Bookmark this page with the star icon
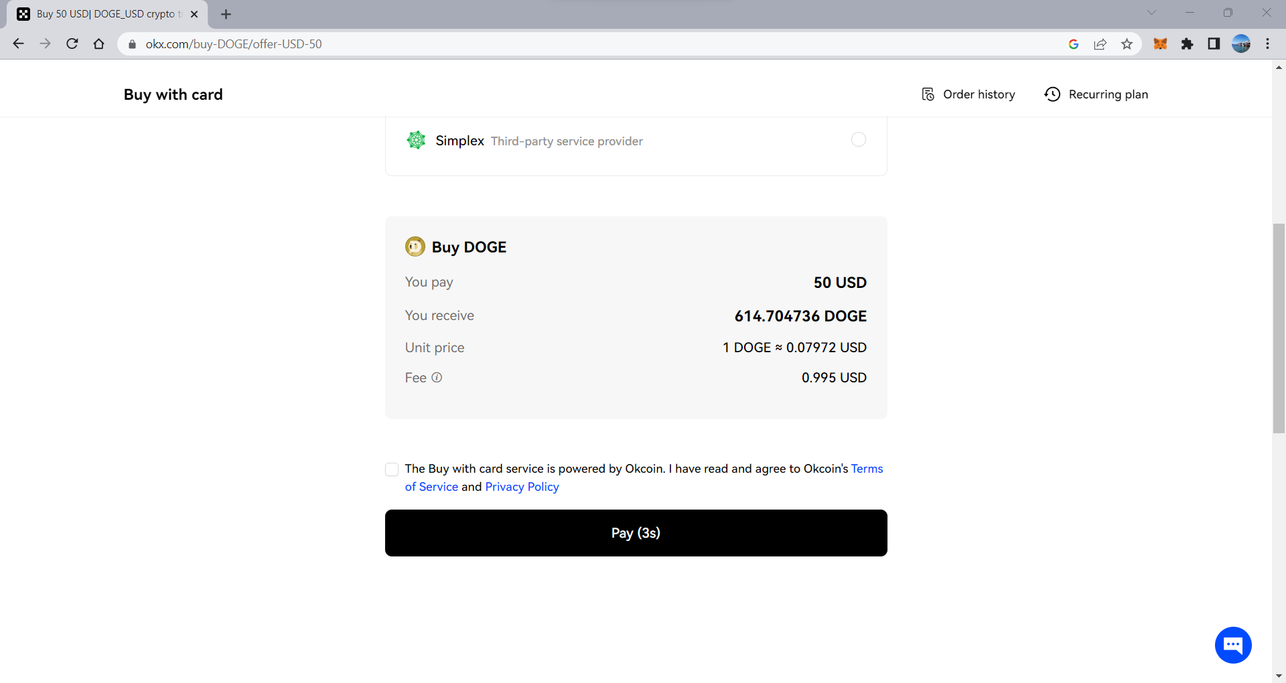This screenshot has height=683, width=1286. 1127,44
